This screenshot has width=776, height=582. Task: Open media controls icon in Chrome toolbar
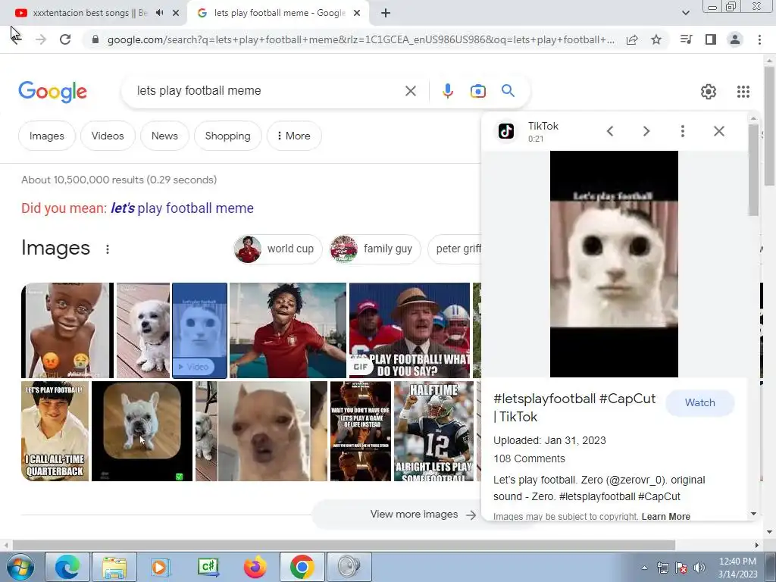[x=686, y=39]
